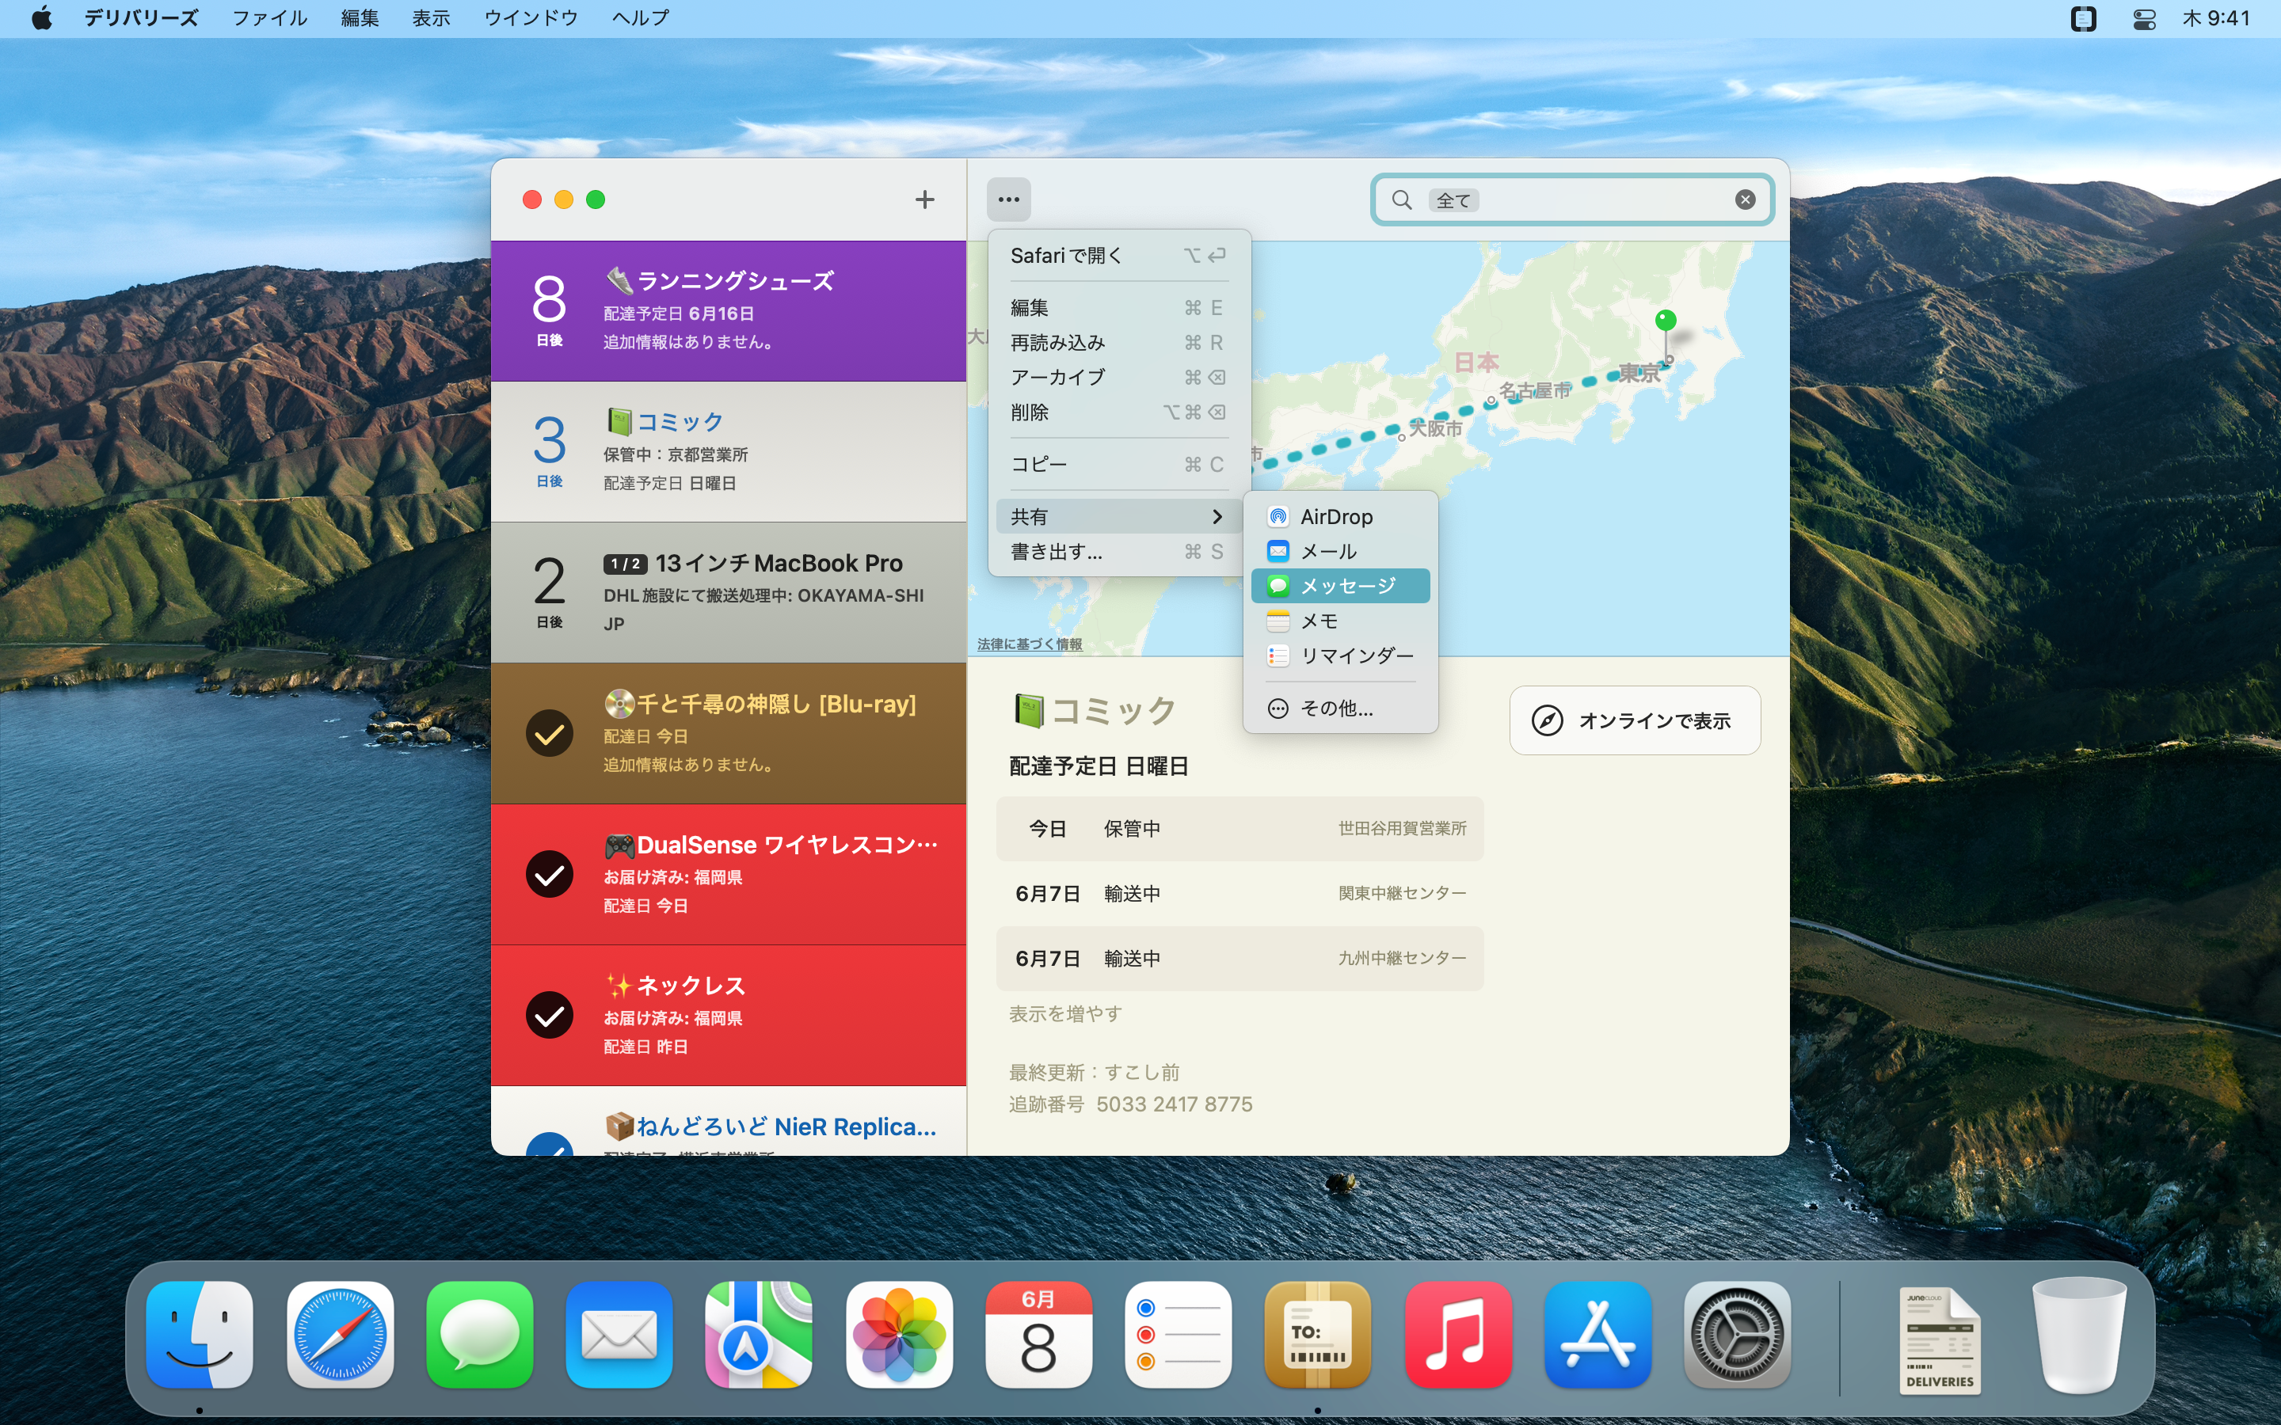
Task: Select 13インチ MacBook Pro delivery
Action: pyautogui.click(x=729, y=592)
